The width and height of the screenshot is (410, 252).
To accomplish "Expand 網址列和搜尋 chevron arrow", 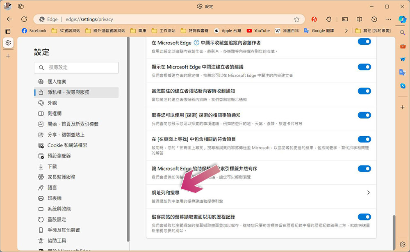I will click(368, 192).
